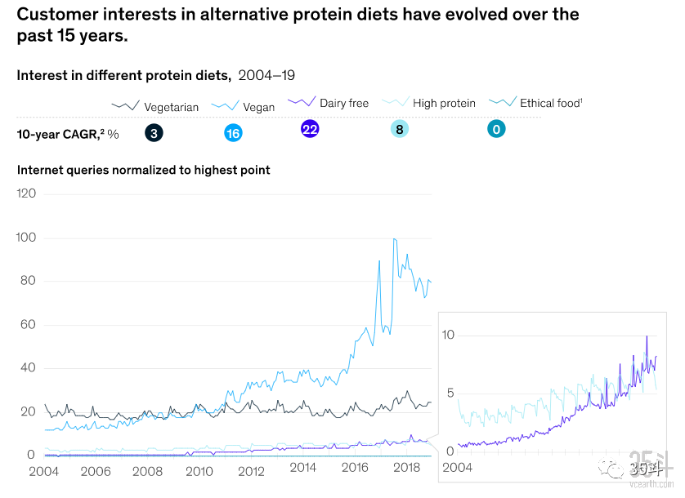Select the purple circle showing 22
685x498 pixels.
pyautogui.click(x=310, y=129)
